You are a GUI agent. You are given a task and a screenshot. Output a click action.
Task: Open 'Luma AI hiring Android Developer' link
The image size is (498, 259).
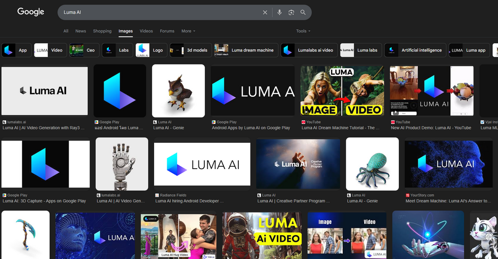(x=189, y=201)
